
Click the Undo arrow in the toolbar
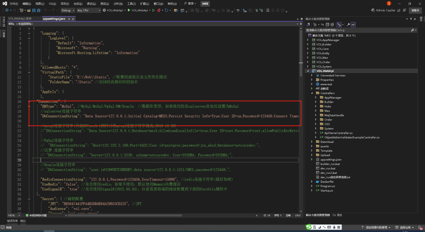[x=46, y=10]
